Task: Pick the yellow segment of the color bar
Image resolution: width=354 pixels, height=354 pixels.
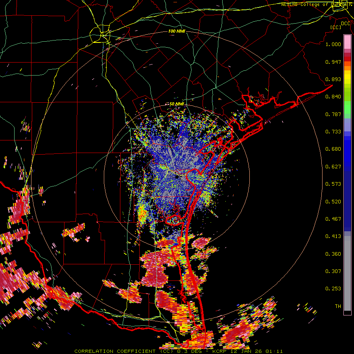Action: (347, 77)
